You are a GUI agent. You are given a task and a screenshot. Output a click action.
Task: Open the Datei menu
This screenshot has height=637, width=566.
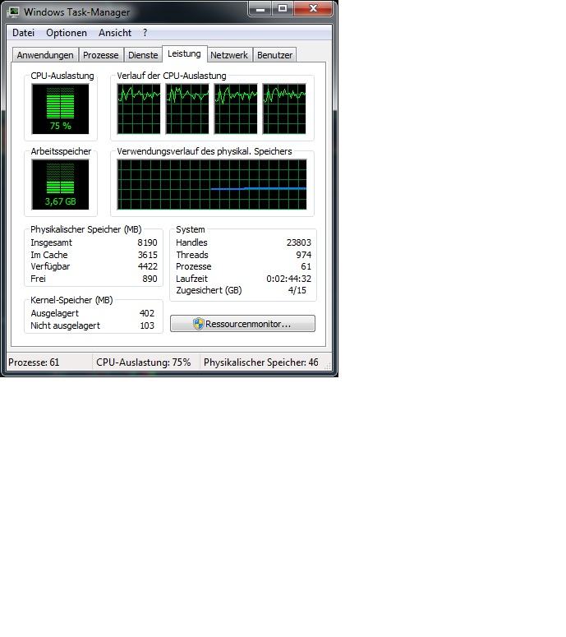pyautogui.click(x=23, y=33)
